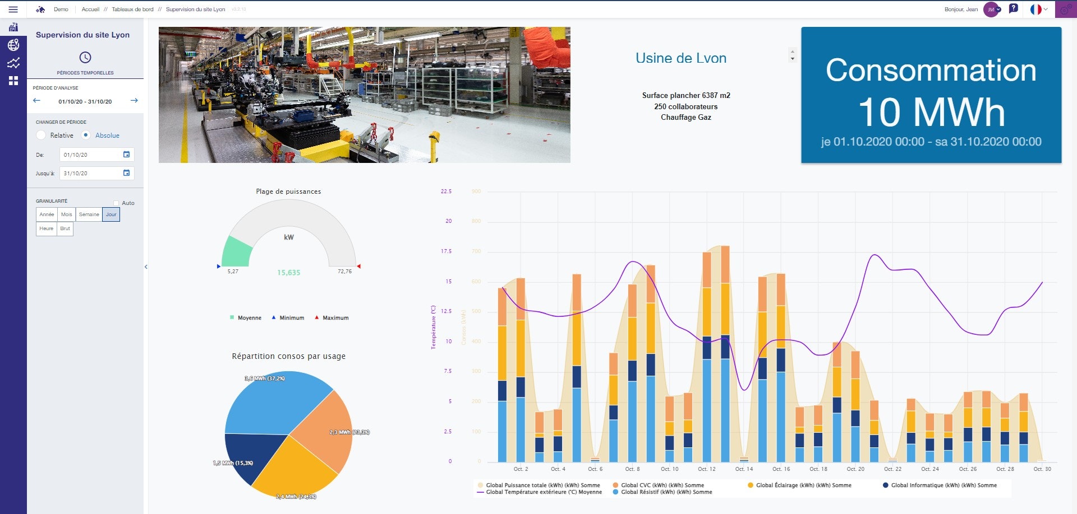Image resolution: width=1077 pixels, height=514 pixels.
Task: Go to Tableaux de bord breadcrumb
Action: (133, 10)
